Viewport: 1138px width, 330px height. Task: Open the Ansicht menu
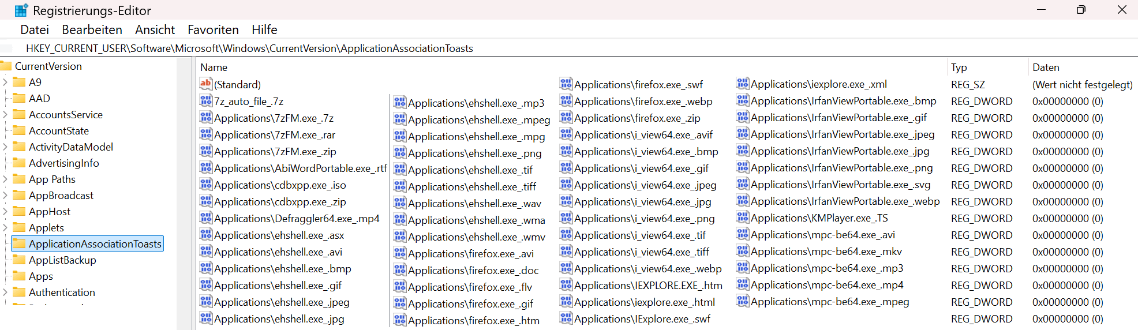click(155, 29)
